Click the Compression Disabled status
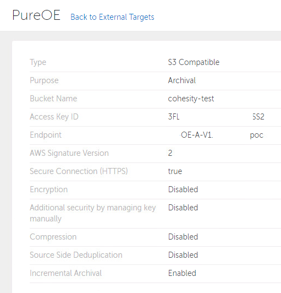Screen dimensions: 281x293 click(183, 237)
